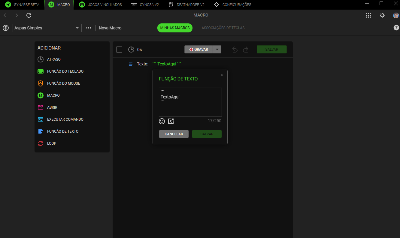Screen dimensions: 400x238
Task: Click the top Salvar macro button
Action: 272,50
